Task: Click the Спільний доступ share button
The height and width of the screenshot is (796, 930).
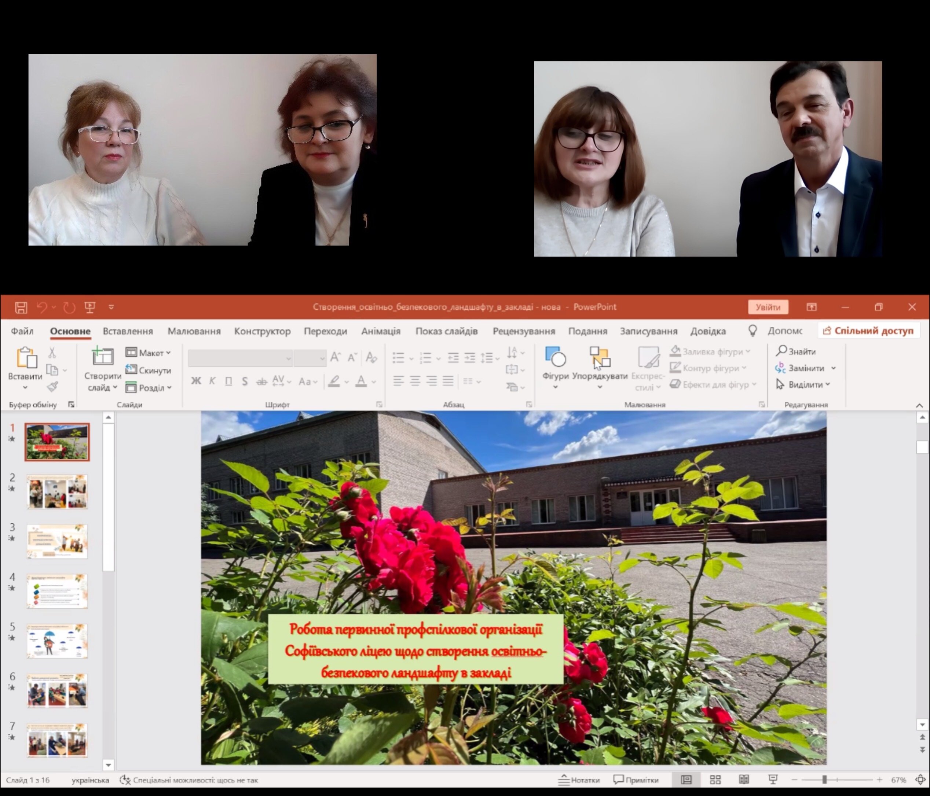Action: pyautogui.click(x=869, y=331)
